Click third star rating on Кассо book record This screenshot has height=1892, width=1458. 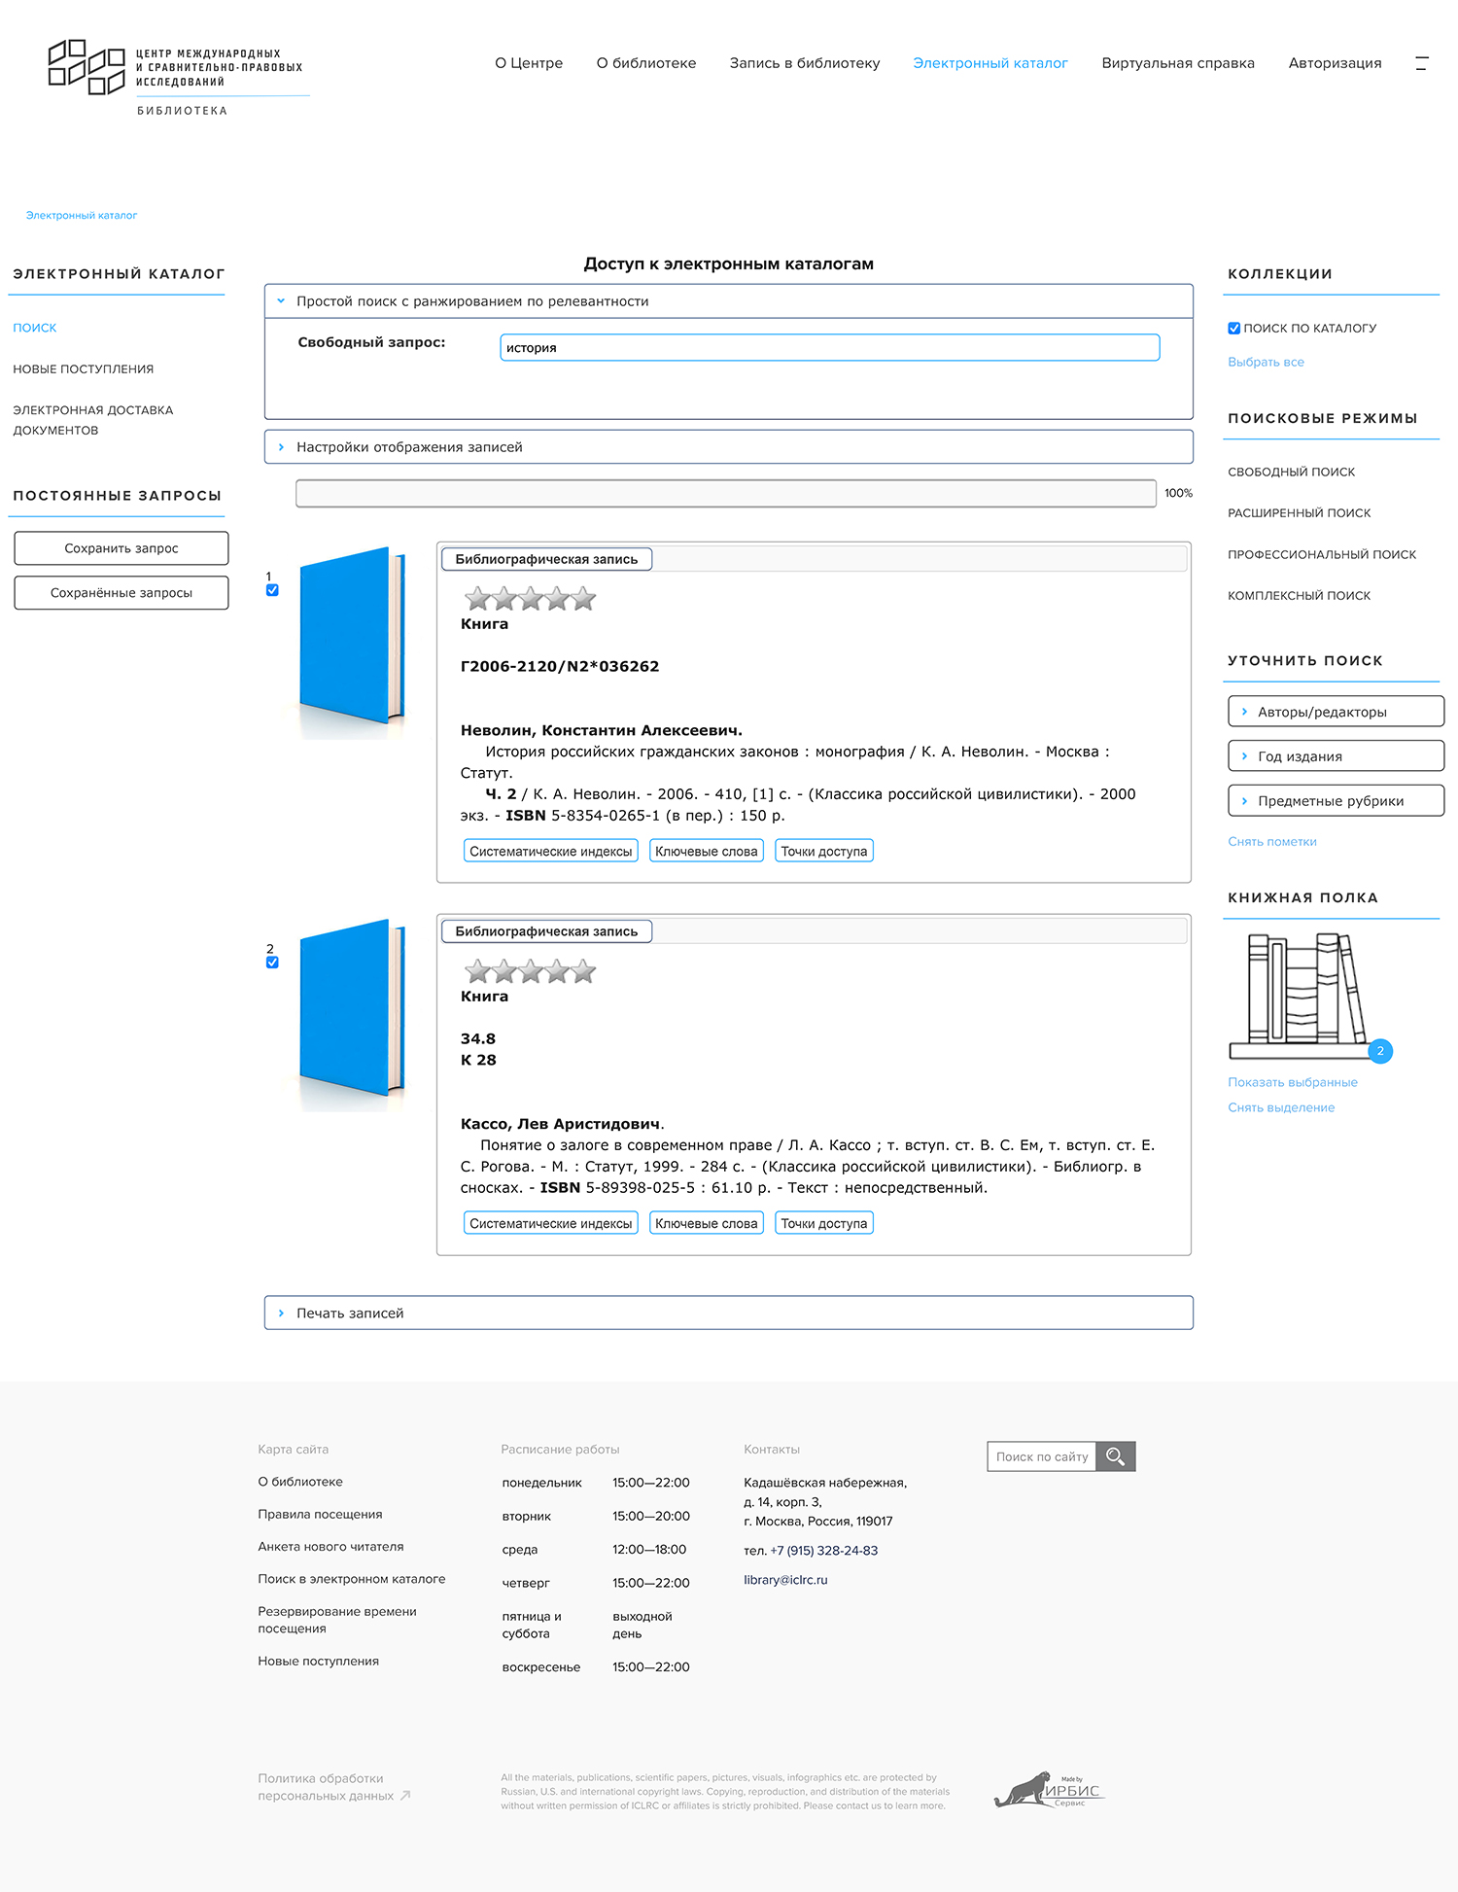tap(531, 971)
